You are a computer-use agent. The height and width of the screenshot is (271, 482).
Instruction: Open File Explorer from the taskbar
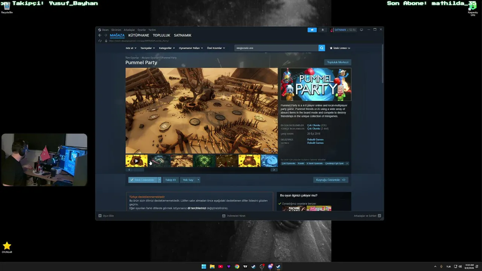[212, 266]
